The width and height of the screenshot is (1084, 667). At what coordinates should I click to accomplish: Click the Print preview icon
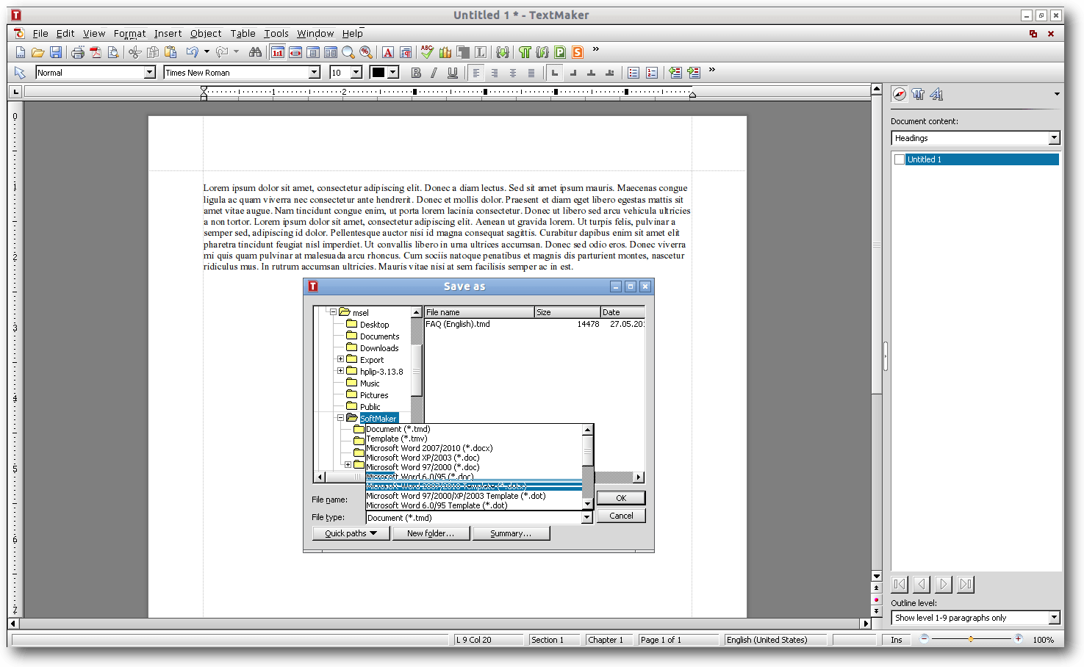coord(113,52)
